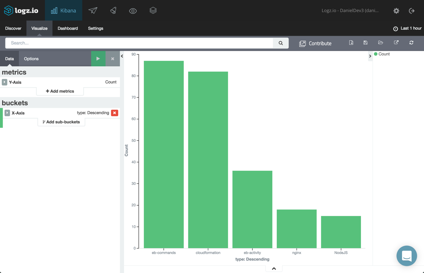Image resolution: width=424 pixels, height=273 pixels.
Task: Click Add metrics button
Action: 60,91
